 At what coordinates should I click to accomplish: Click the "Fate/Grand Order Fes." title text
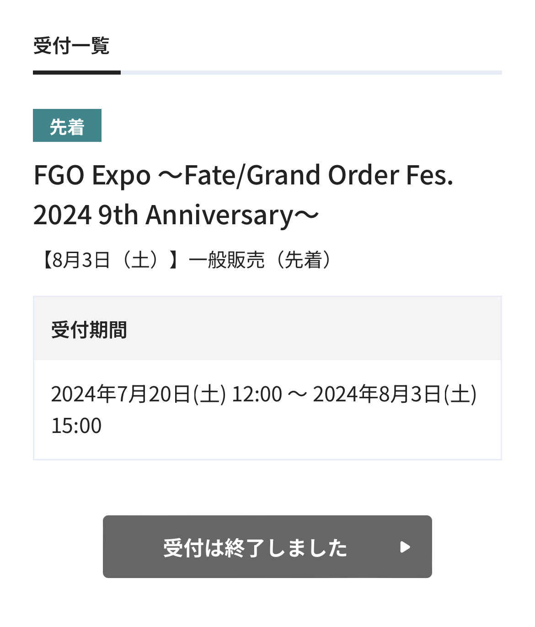319,175
